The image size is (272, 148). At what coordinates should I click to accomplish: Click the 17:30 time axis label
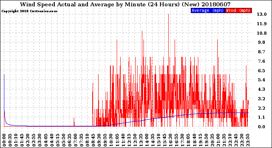coord(183,140)
